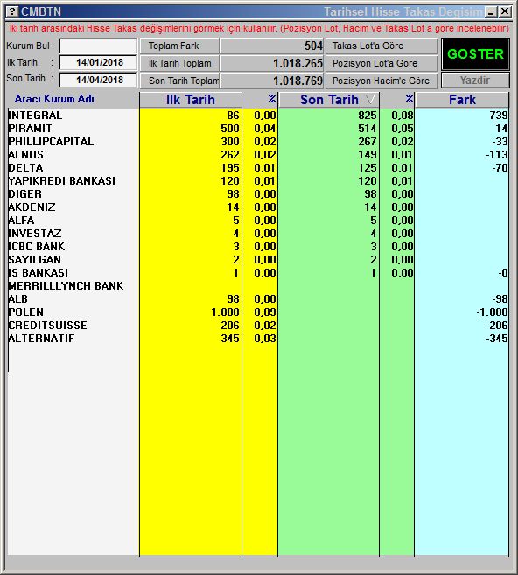This screenshot has width=518, height=575.
Task: Select the INTEGRAL row name
Action: tap(35, 116)
